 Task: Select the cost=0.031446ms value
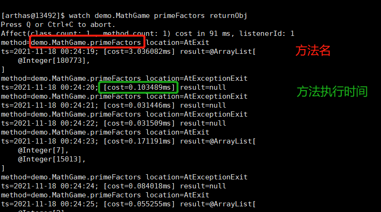click(x=139, y=105)
